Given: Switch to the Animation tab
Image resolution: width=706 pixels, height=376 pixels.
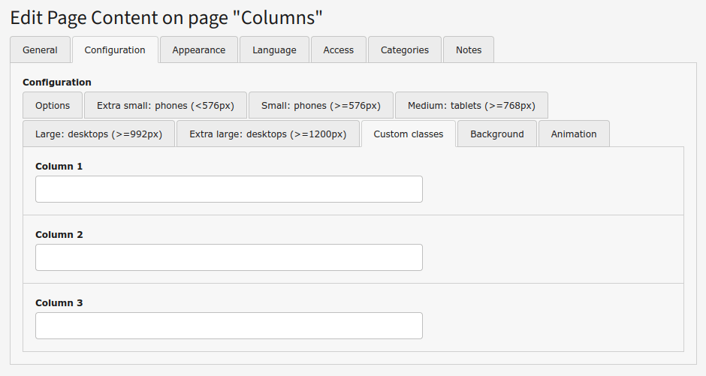Looking at the screenshot, I should (573, 134).
